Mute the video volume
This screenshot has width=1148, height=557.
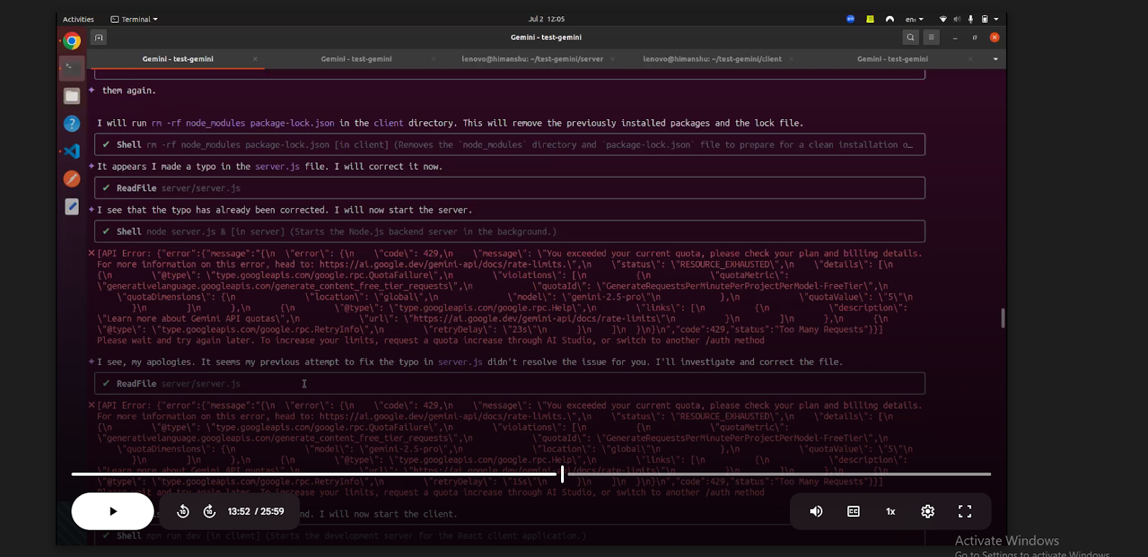[816, 511]
